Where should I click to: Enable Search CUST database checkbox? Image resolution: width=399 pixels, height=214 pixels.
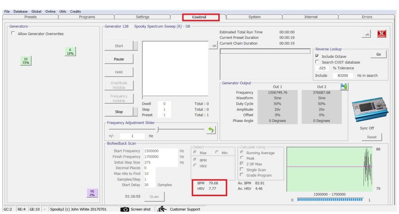(x=317, y=62)
